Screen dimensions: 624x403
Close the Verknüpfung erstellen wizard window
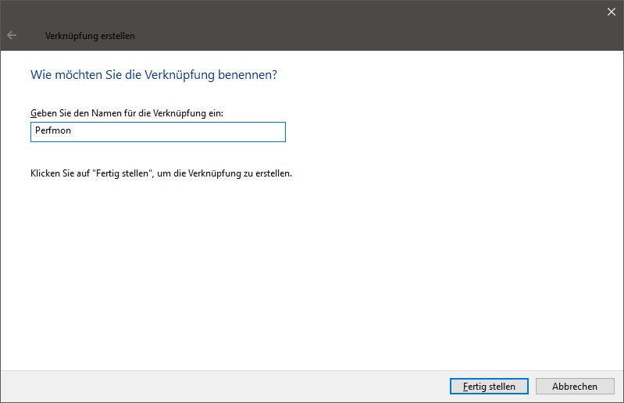coord(612,12)
